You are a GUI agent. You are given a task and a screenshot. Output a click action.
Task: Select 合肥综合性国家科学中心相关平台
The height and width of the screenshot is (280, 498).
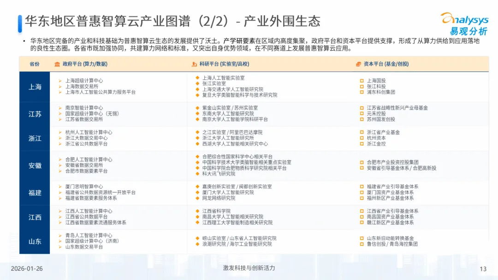[x=237, y=157]
